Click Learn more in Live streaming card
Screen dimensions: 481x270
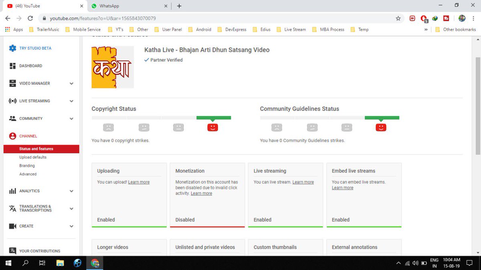[303, 182]
